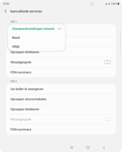The width and height of the screenshot is (122, 152).
Task: Tap the battery icon in status bar
Action: tap(118, 4)
